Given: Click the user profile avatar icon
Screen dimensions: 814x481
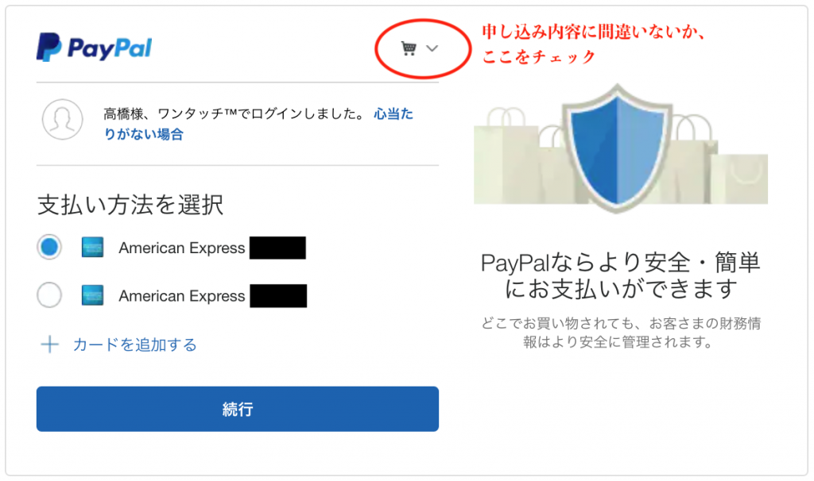Looking at the screenshot, I should pos(62,120).
